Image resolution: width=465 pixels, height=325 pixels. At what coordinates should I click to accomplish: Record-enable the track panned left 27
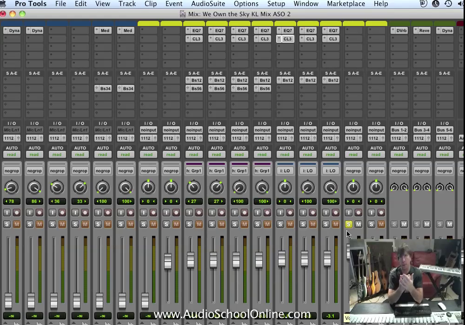click(199, 213)
